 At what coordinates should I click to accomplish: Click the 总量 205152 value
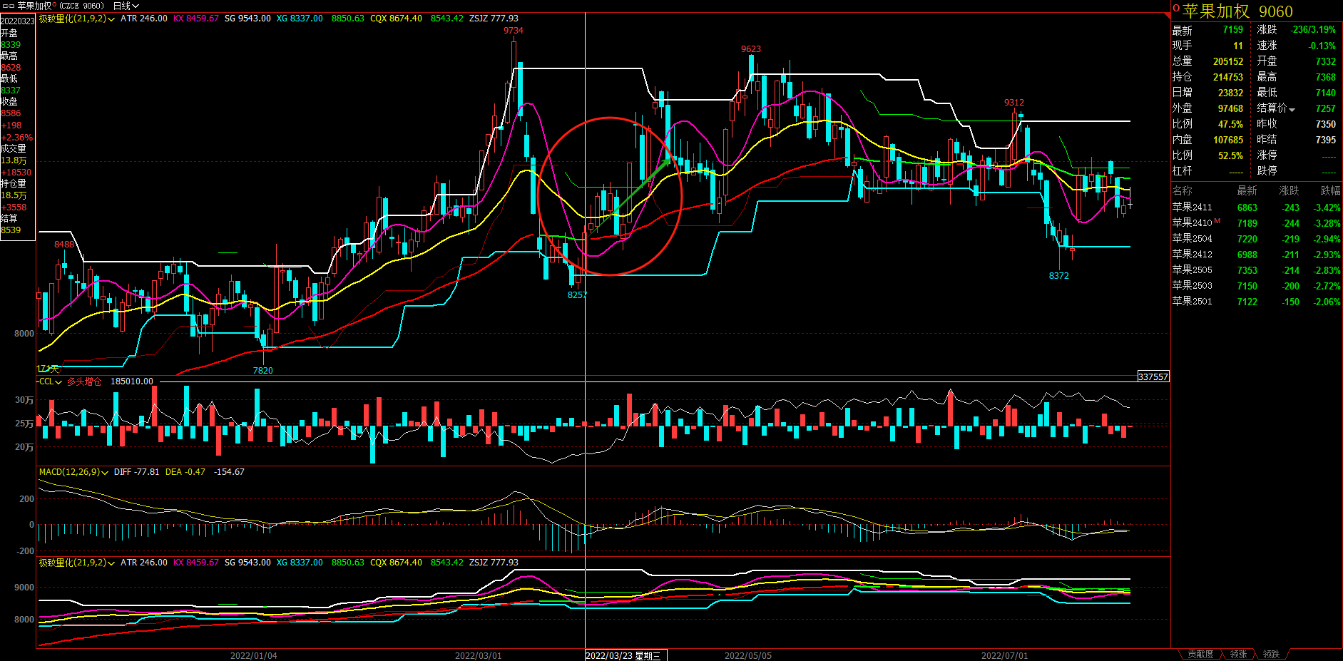1227,61
